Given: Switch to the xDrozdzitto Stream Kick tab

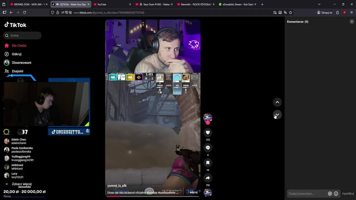Looking at the screenshot, I should (x=238, y=4).
